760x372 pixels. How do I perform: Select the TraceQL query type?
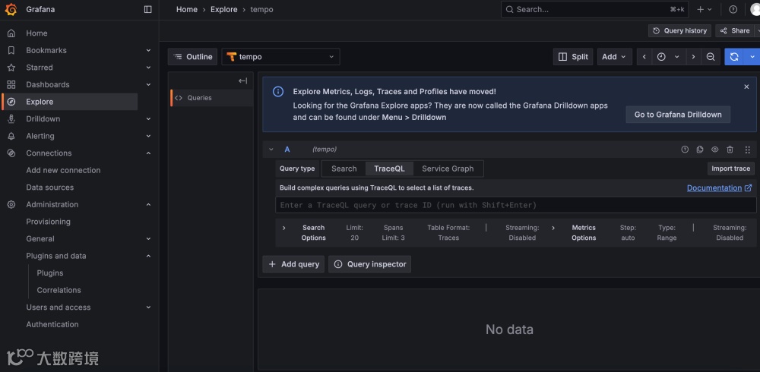click(389, 169)
